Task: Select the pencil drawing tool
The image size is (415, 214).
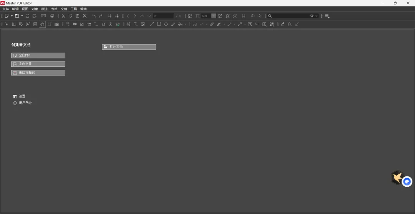Action: [x=173, y=24]
